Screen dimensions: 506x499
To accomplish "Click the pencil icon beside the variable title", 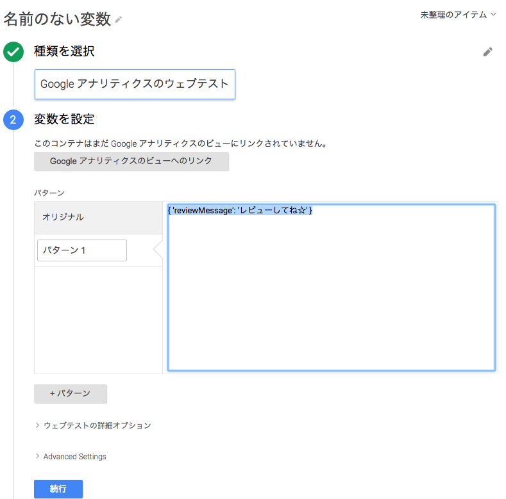I will click(119, 20).
